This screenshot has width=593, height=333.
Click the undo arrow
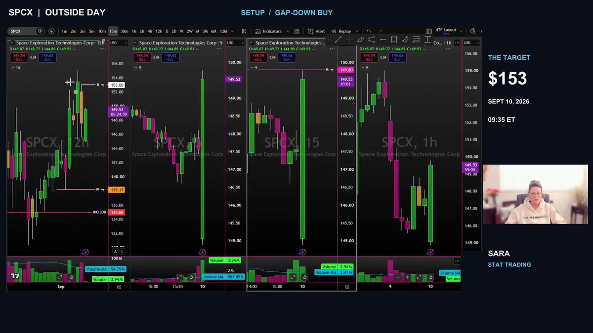[x=369, y=31]
